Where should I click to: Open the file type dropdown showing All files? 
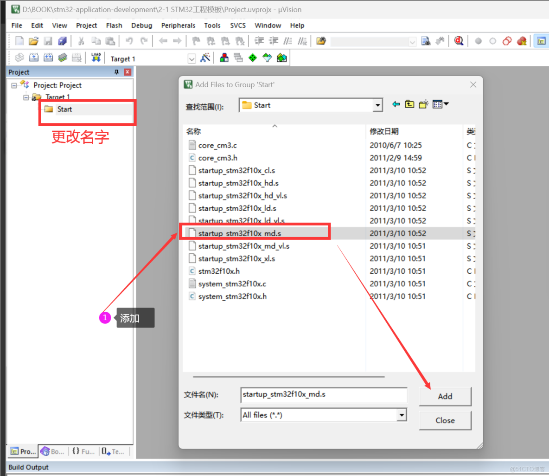coord(402,414)
